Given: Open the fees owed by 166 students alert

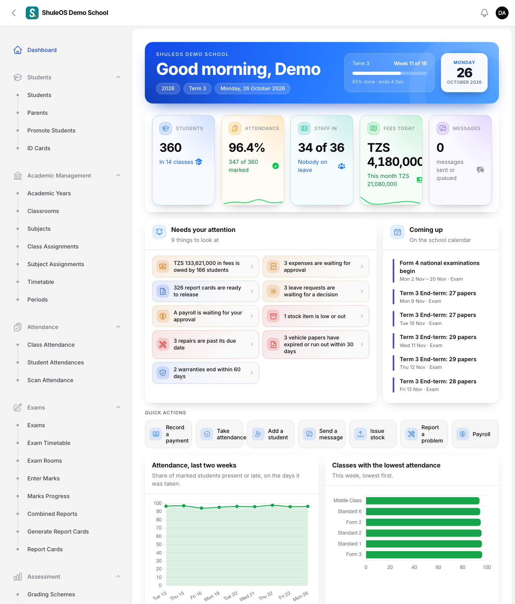Looking at the screenshot, I should point(206,267).
